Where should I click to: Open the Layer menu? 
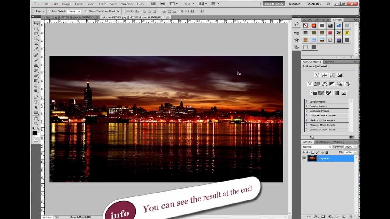click(x=79, y=4)
